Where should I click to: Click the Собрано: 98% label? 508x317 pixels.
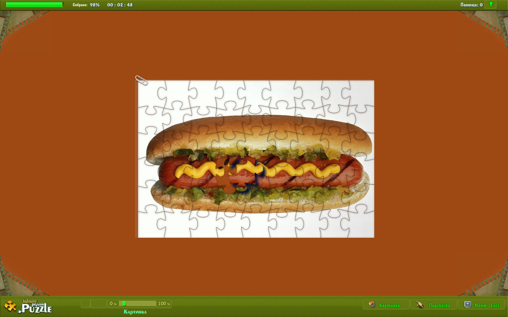point(86,5)
